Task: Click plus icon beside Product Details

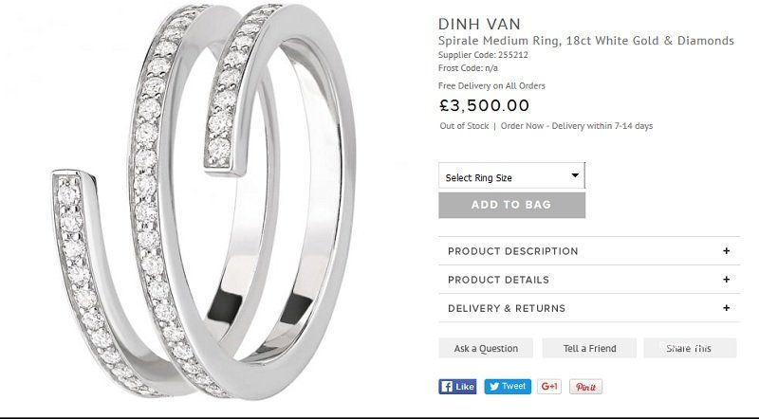Action: [x=726, y=279]
